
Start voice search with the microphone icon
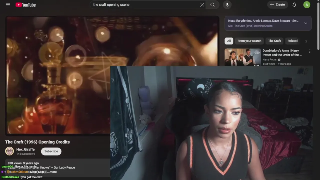point(227,4)
